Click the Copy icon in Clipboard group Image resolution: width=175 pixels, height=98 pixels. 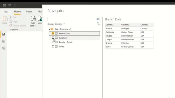tap(10, 22)
